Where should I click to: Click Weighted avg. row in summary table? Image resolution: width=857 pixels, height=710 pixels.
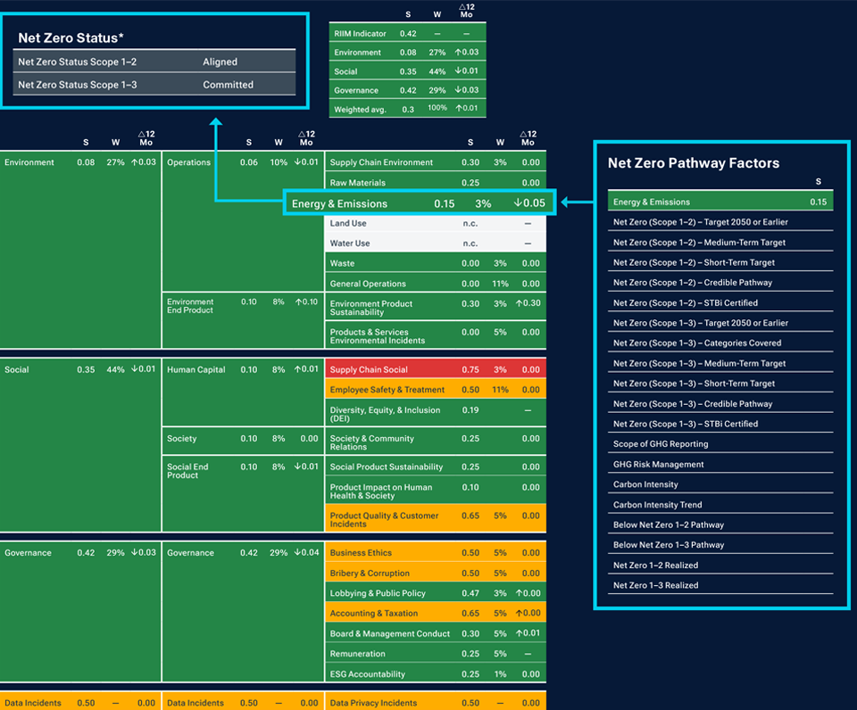[x=408, y=110]
